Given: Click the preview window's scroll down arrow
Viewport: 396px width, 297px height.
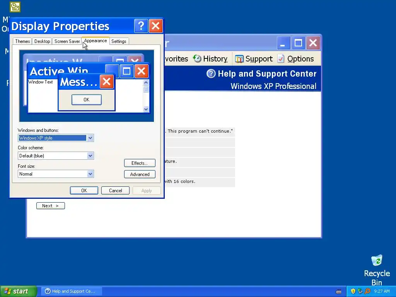Looking at the screenshot, I should click(x=146, y=109).
